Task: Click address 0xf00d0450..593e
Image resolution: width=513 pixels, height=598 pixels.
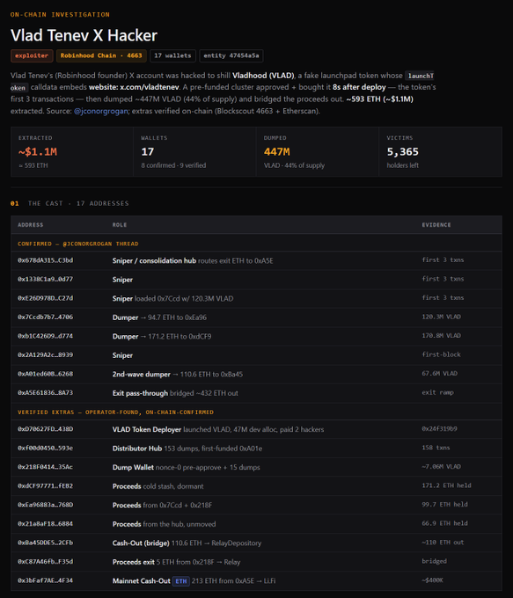Action: pyautogui.click(x=46, y=448)
